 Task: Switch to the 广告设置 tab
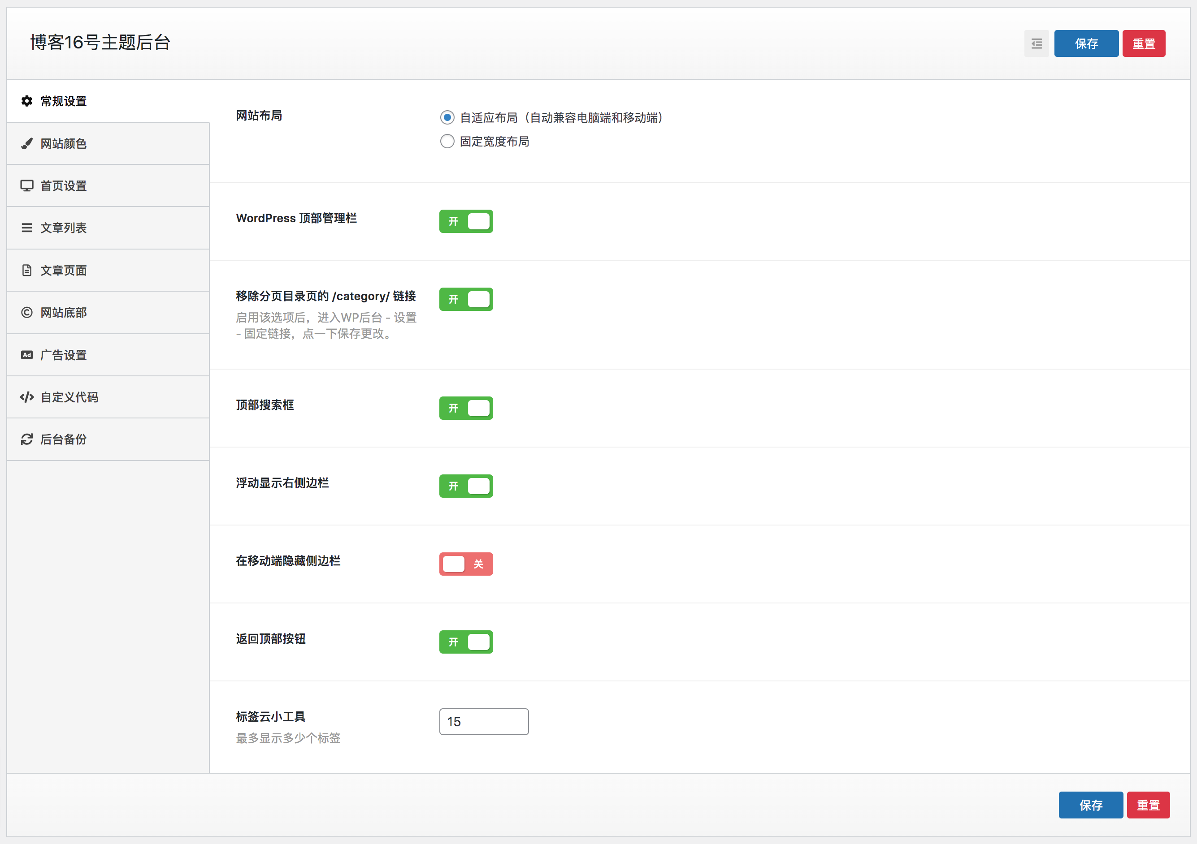coord(108,355)
